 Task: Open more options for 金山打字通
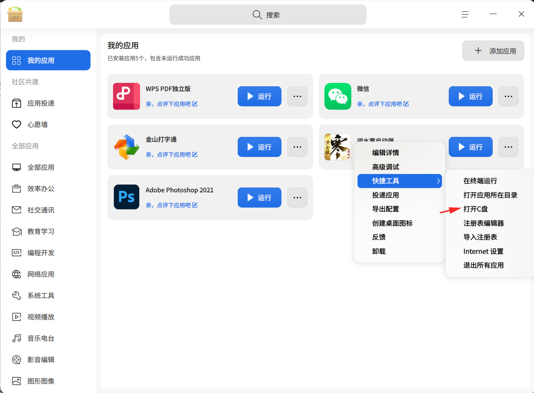click(x=297, y=147)
